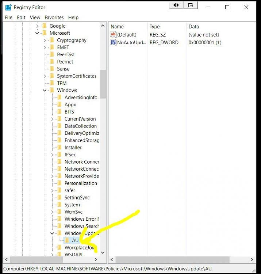Click the CurrentVersion folder icon
This screenshot has height=274, width=261.
[x=60, y=119]
